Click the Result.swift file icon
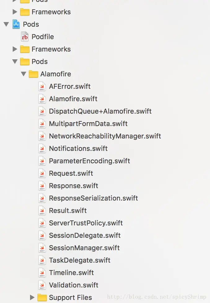Viewport: 210px width, 303px height. click(42, 210)
